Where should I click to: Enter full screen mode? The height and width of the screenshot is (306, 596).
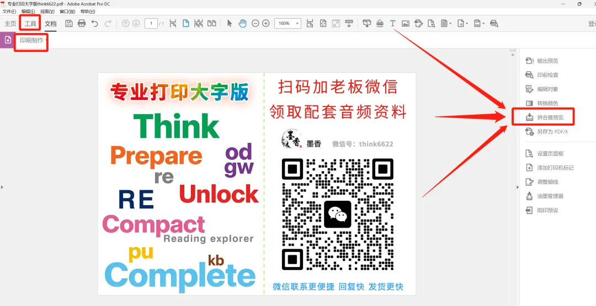(336, 24)
